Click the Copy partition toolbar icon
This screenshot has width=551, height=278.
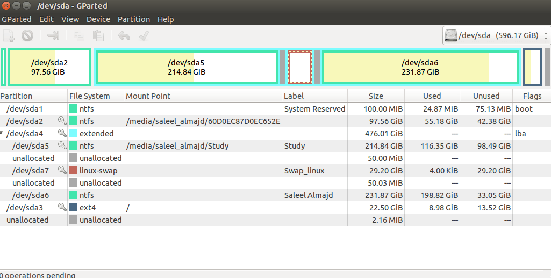[79, 36]
